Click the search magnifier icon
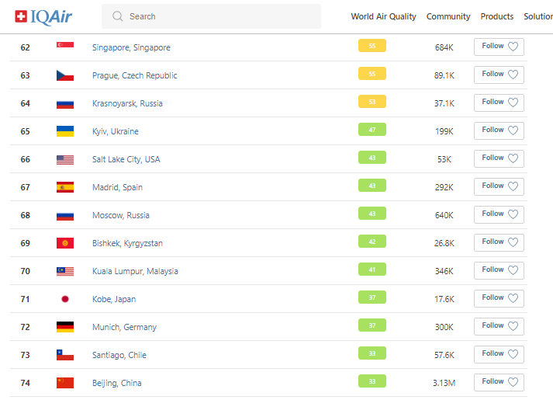553x400 pixels. point(117,16)
